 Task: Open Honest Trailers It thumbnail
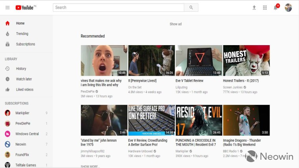coord(246,60)
